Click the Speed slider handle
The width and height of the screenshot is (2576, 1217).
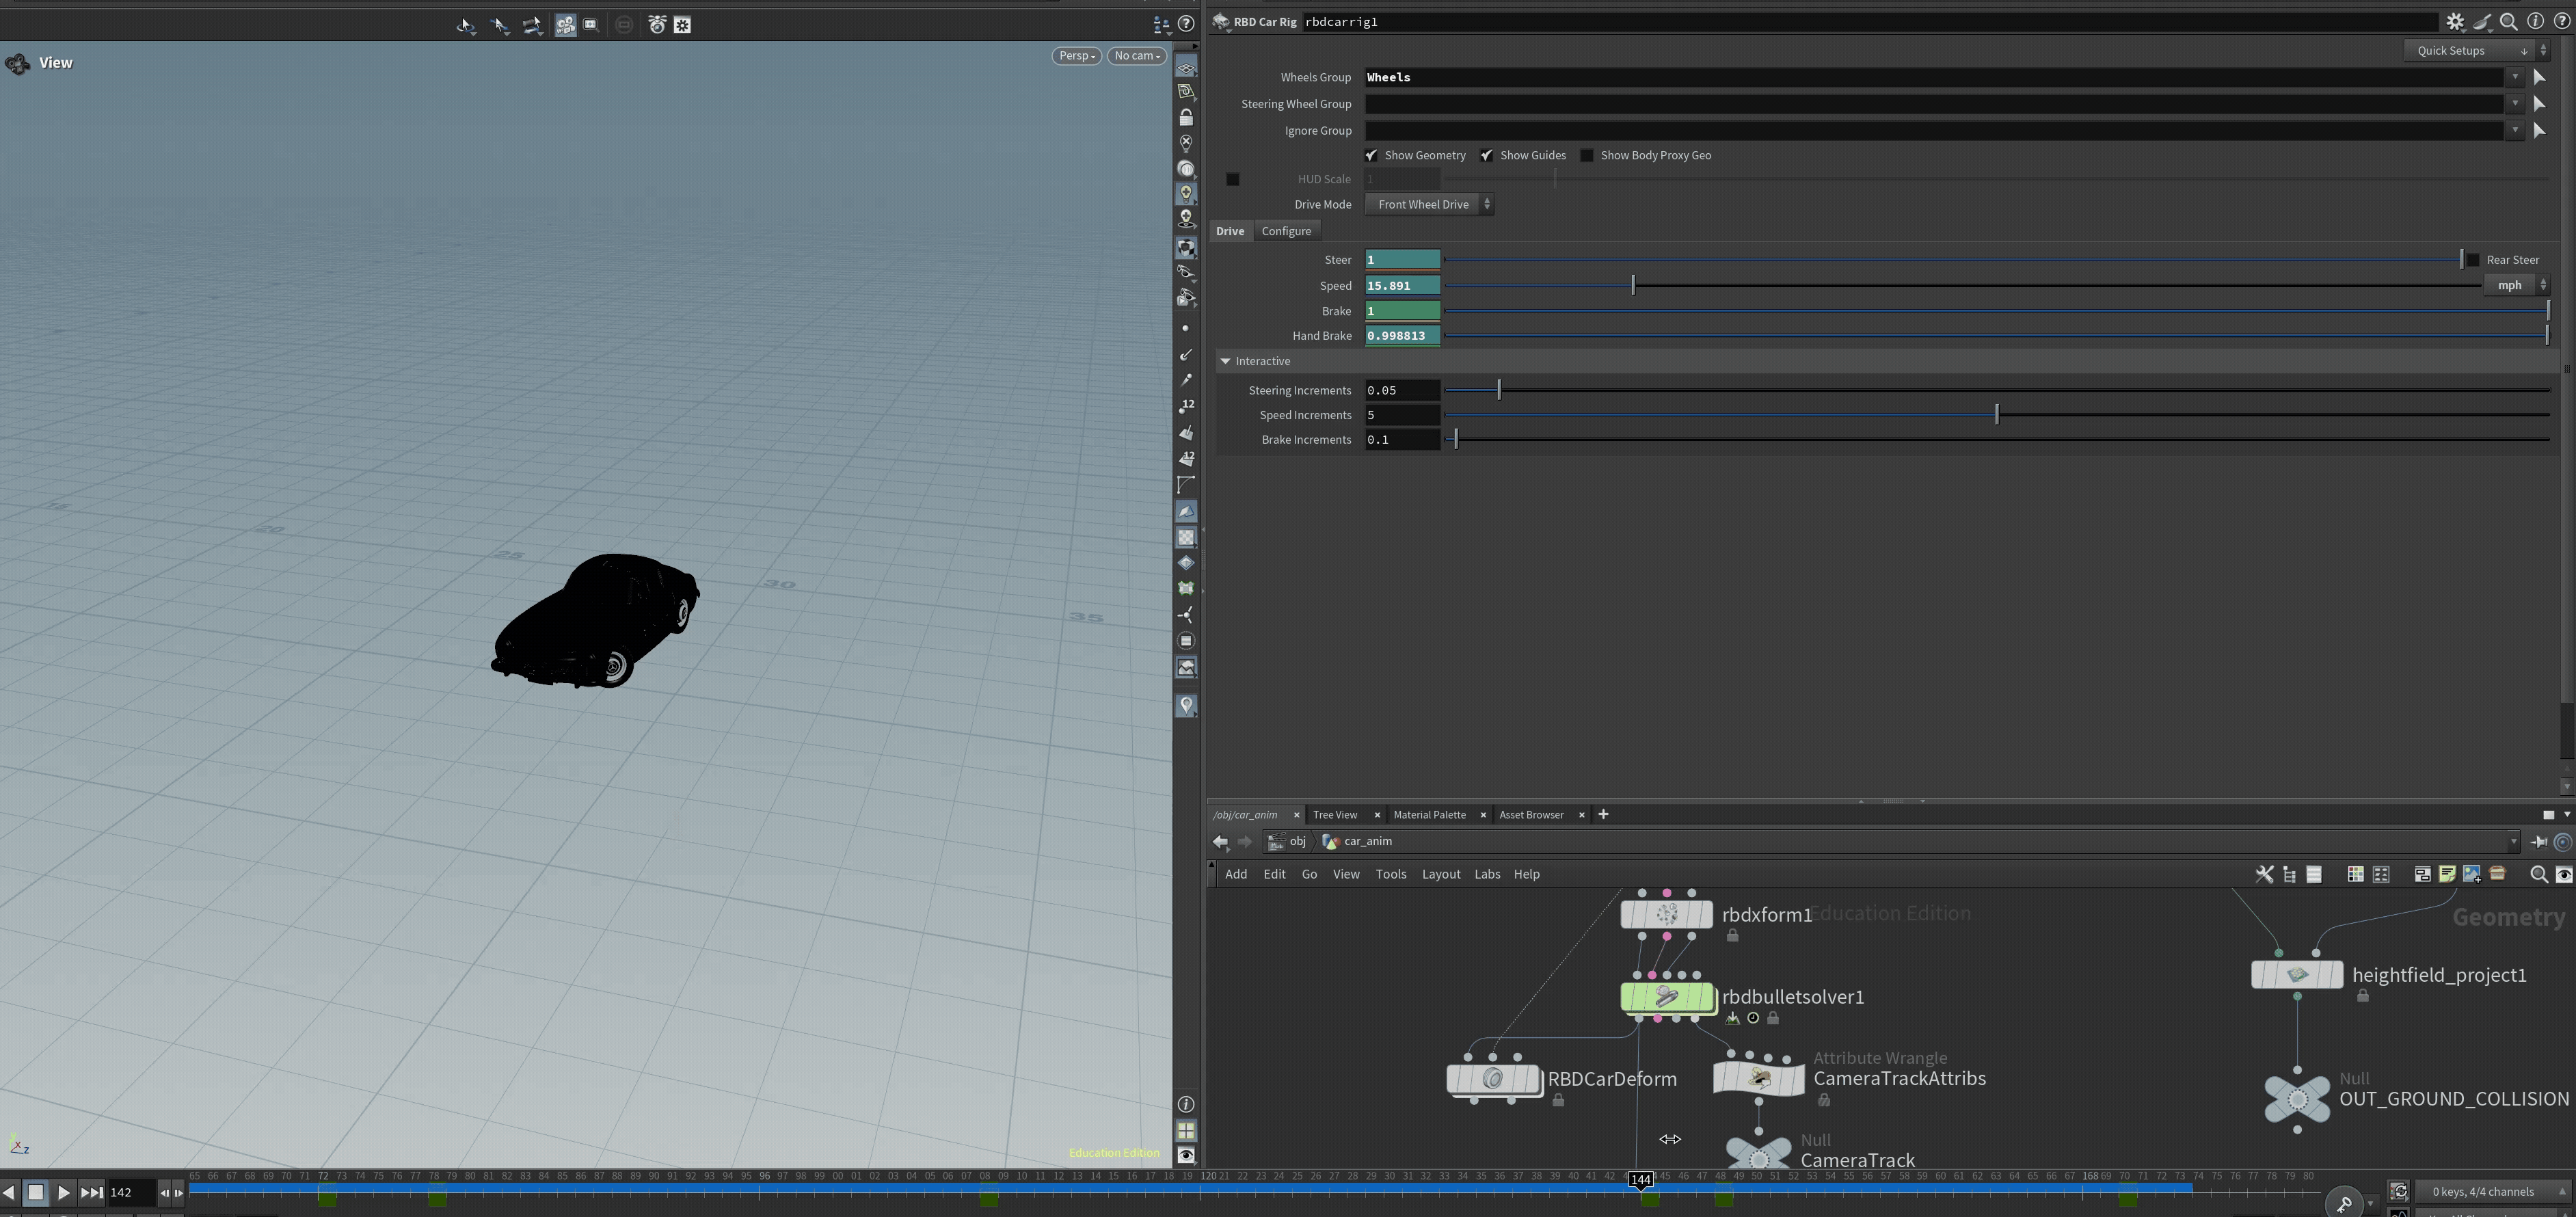[x=1633, y=286]
